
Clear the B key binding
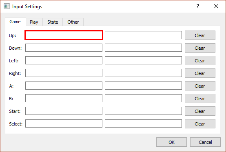pos(200,99)
